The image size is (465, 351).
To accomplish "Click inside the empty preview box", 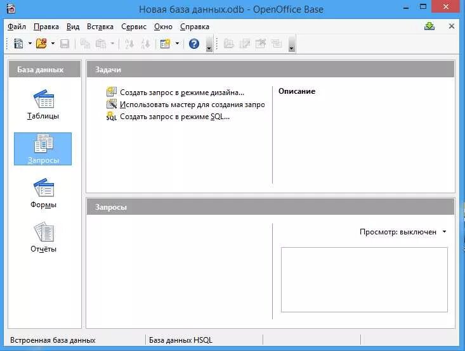I will click(x=364, y=279).
